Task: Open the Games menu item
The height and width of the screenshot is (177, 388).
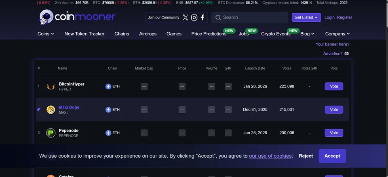Action: (x=174, y=34)
